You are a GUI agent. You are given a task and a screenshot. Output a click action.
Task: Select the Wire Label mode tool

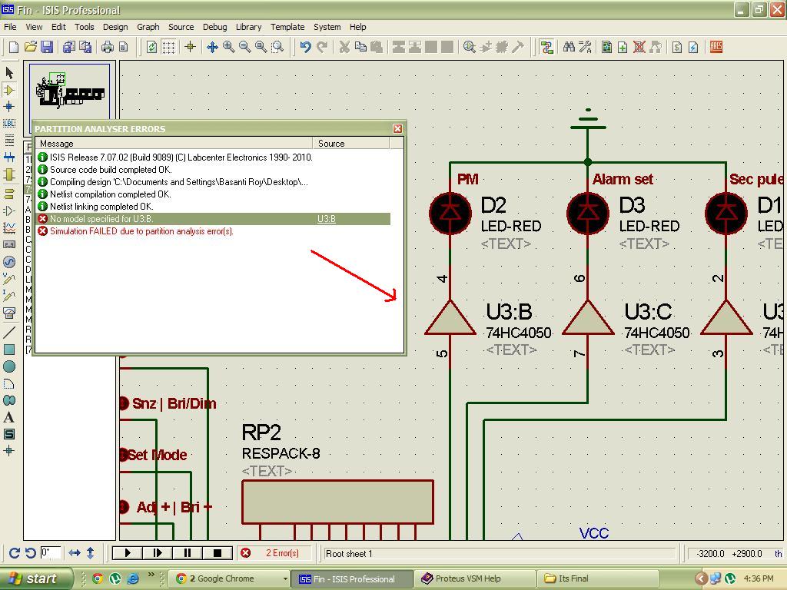8,123
